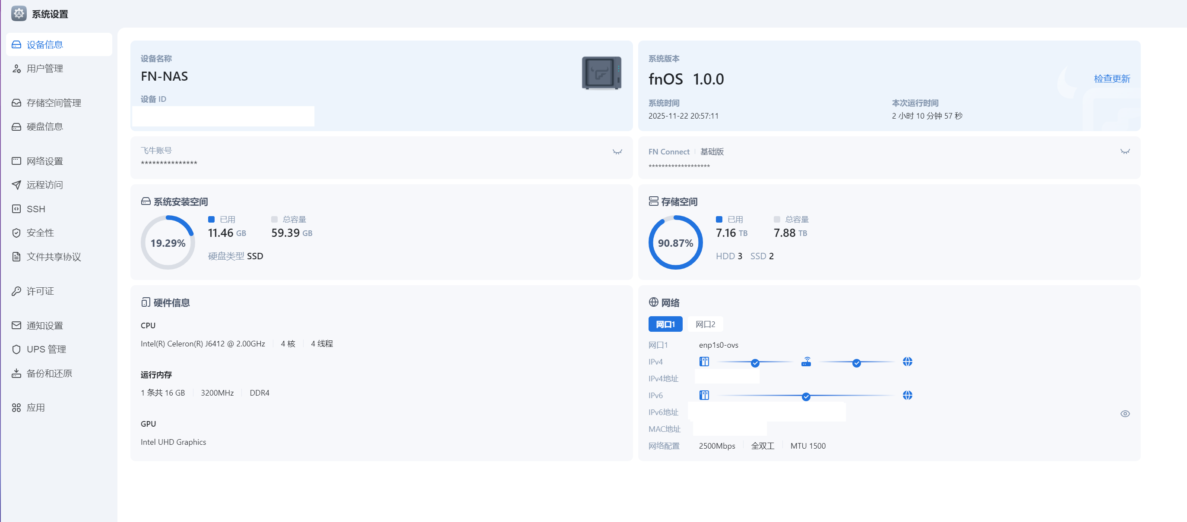
Task: Click the IPv4 router connection icon
Action: (805, 362)
